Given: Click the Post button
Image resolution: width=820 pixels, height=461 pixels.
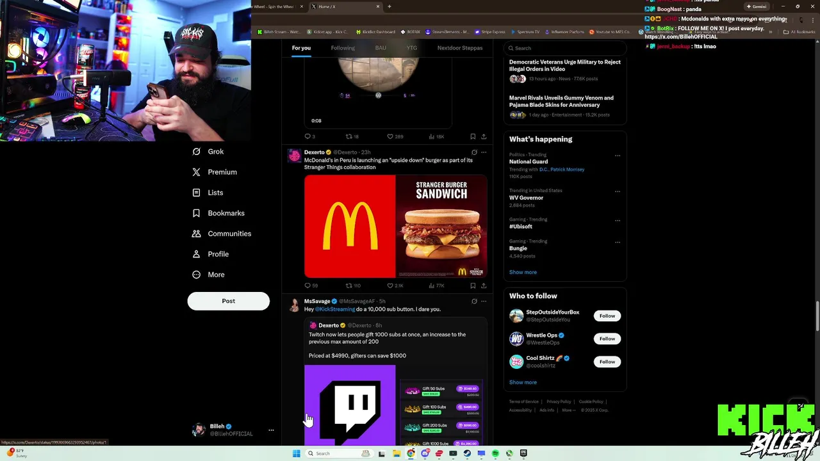Looking at the screenshot, I should [x=229, y=301].
